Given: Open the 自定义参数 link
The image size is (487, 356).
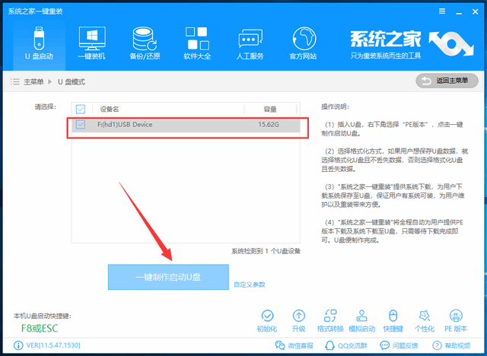Looking at the screenshot, I should pos(249,284).
